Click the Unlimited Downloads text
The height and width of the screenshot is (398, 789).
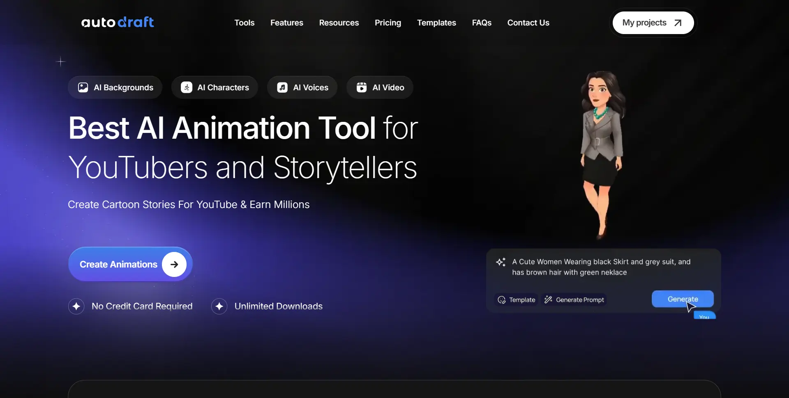point(279,306)
